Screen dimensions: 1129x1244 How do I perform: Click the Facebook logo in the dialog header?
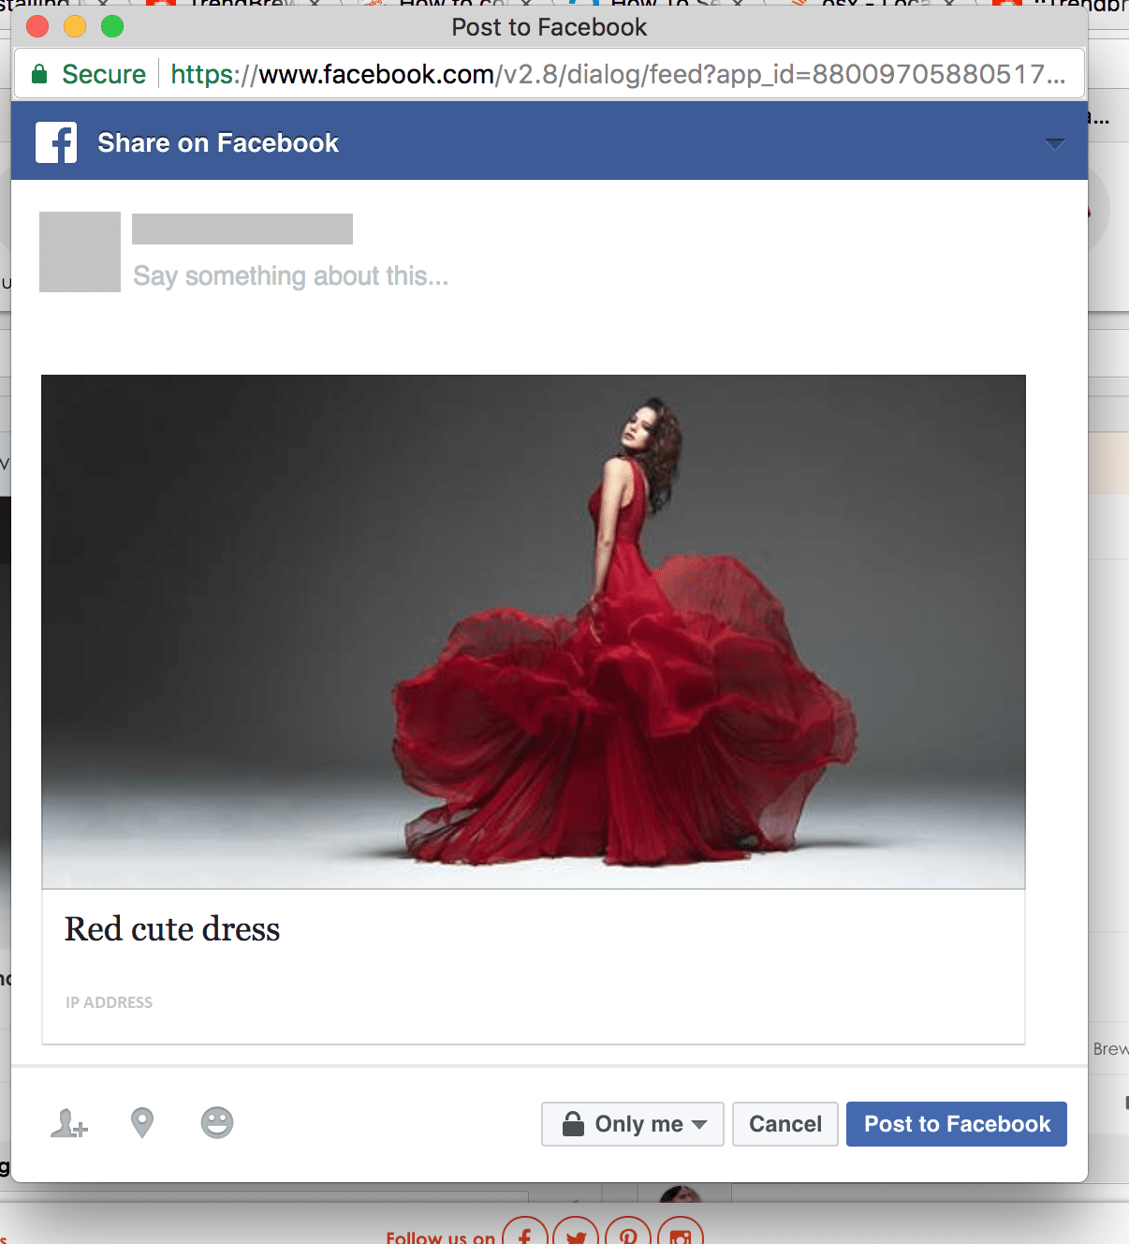click(56, 141)
